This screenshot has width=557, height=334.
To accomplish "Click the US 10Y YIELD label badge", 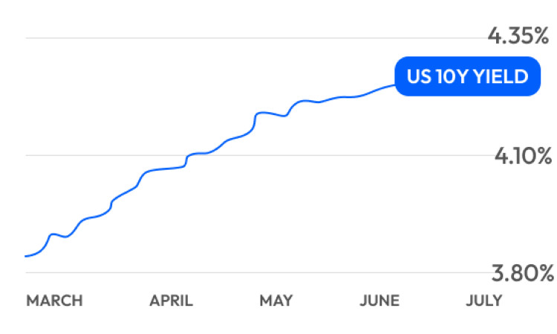I will click(467, 76).
